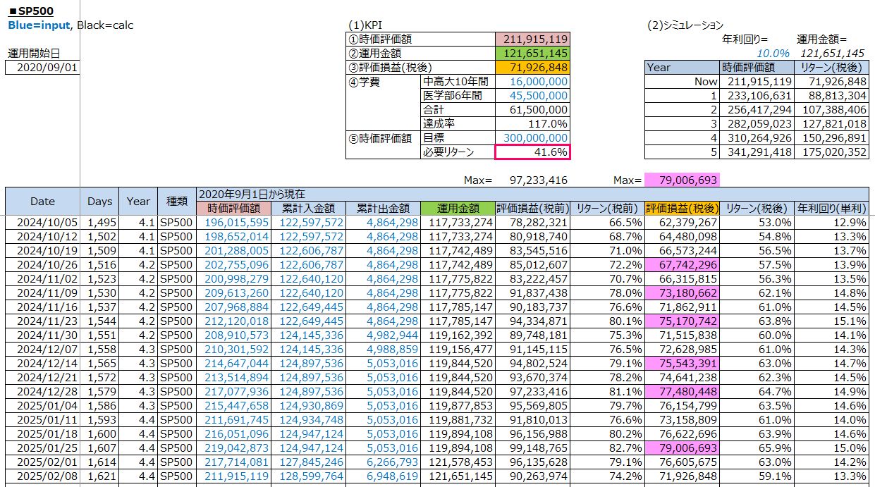Select the green KPI cell 121,651,145
875x487 pixels.
(532, 53)
